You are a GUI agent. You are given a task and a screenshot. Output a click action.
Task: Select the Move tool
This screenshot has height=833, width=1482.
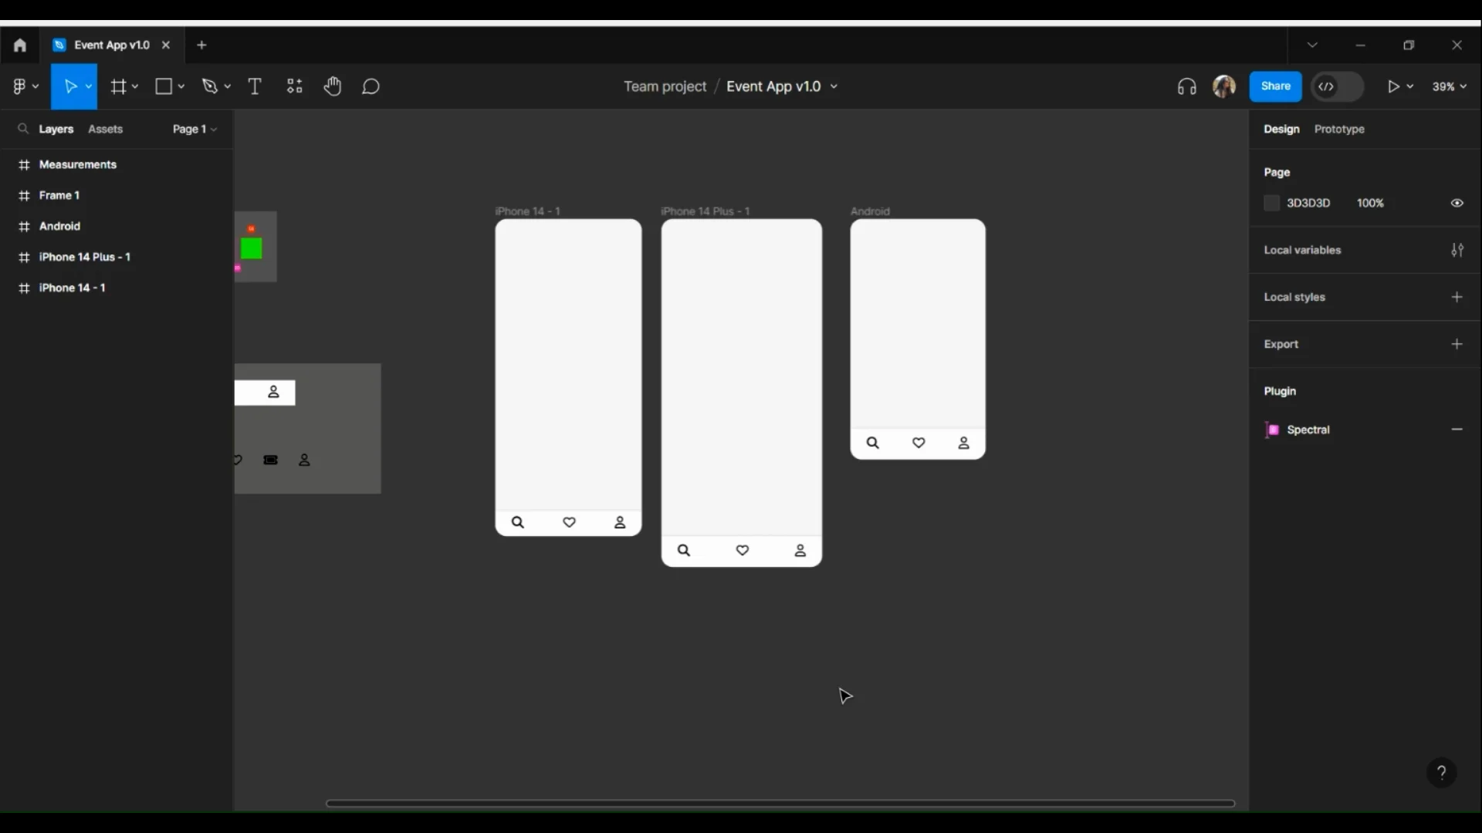point(72,86)
